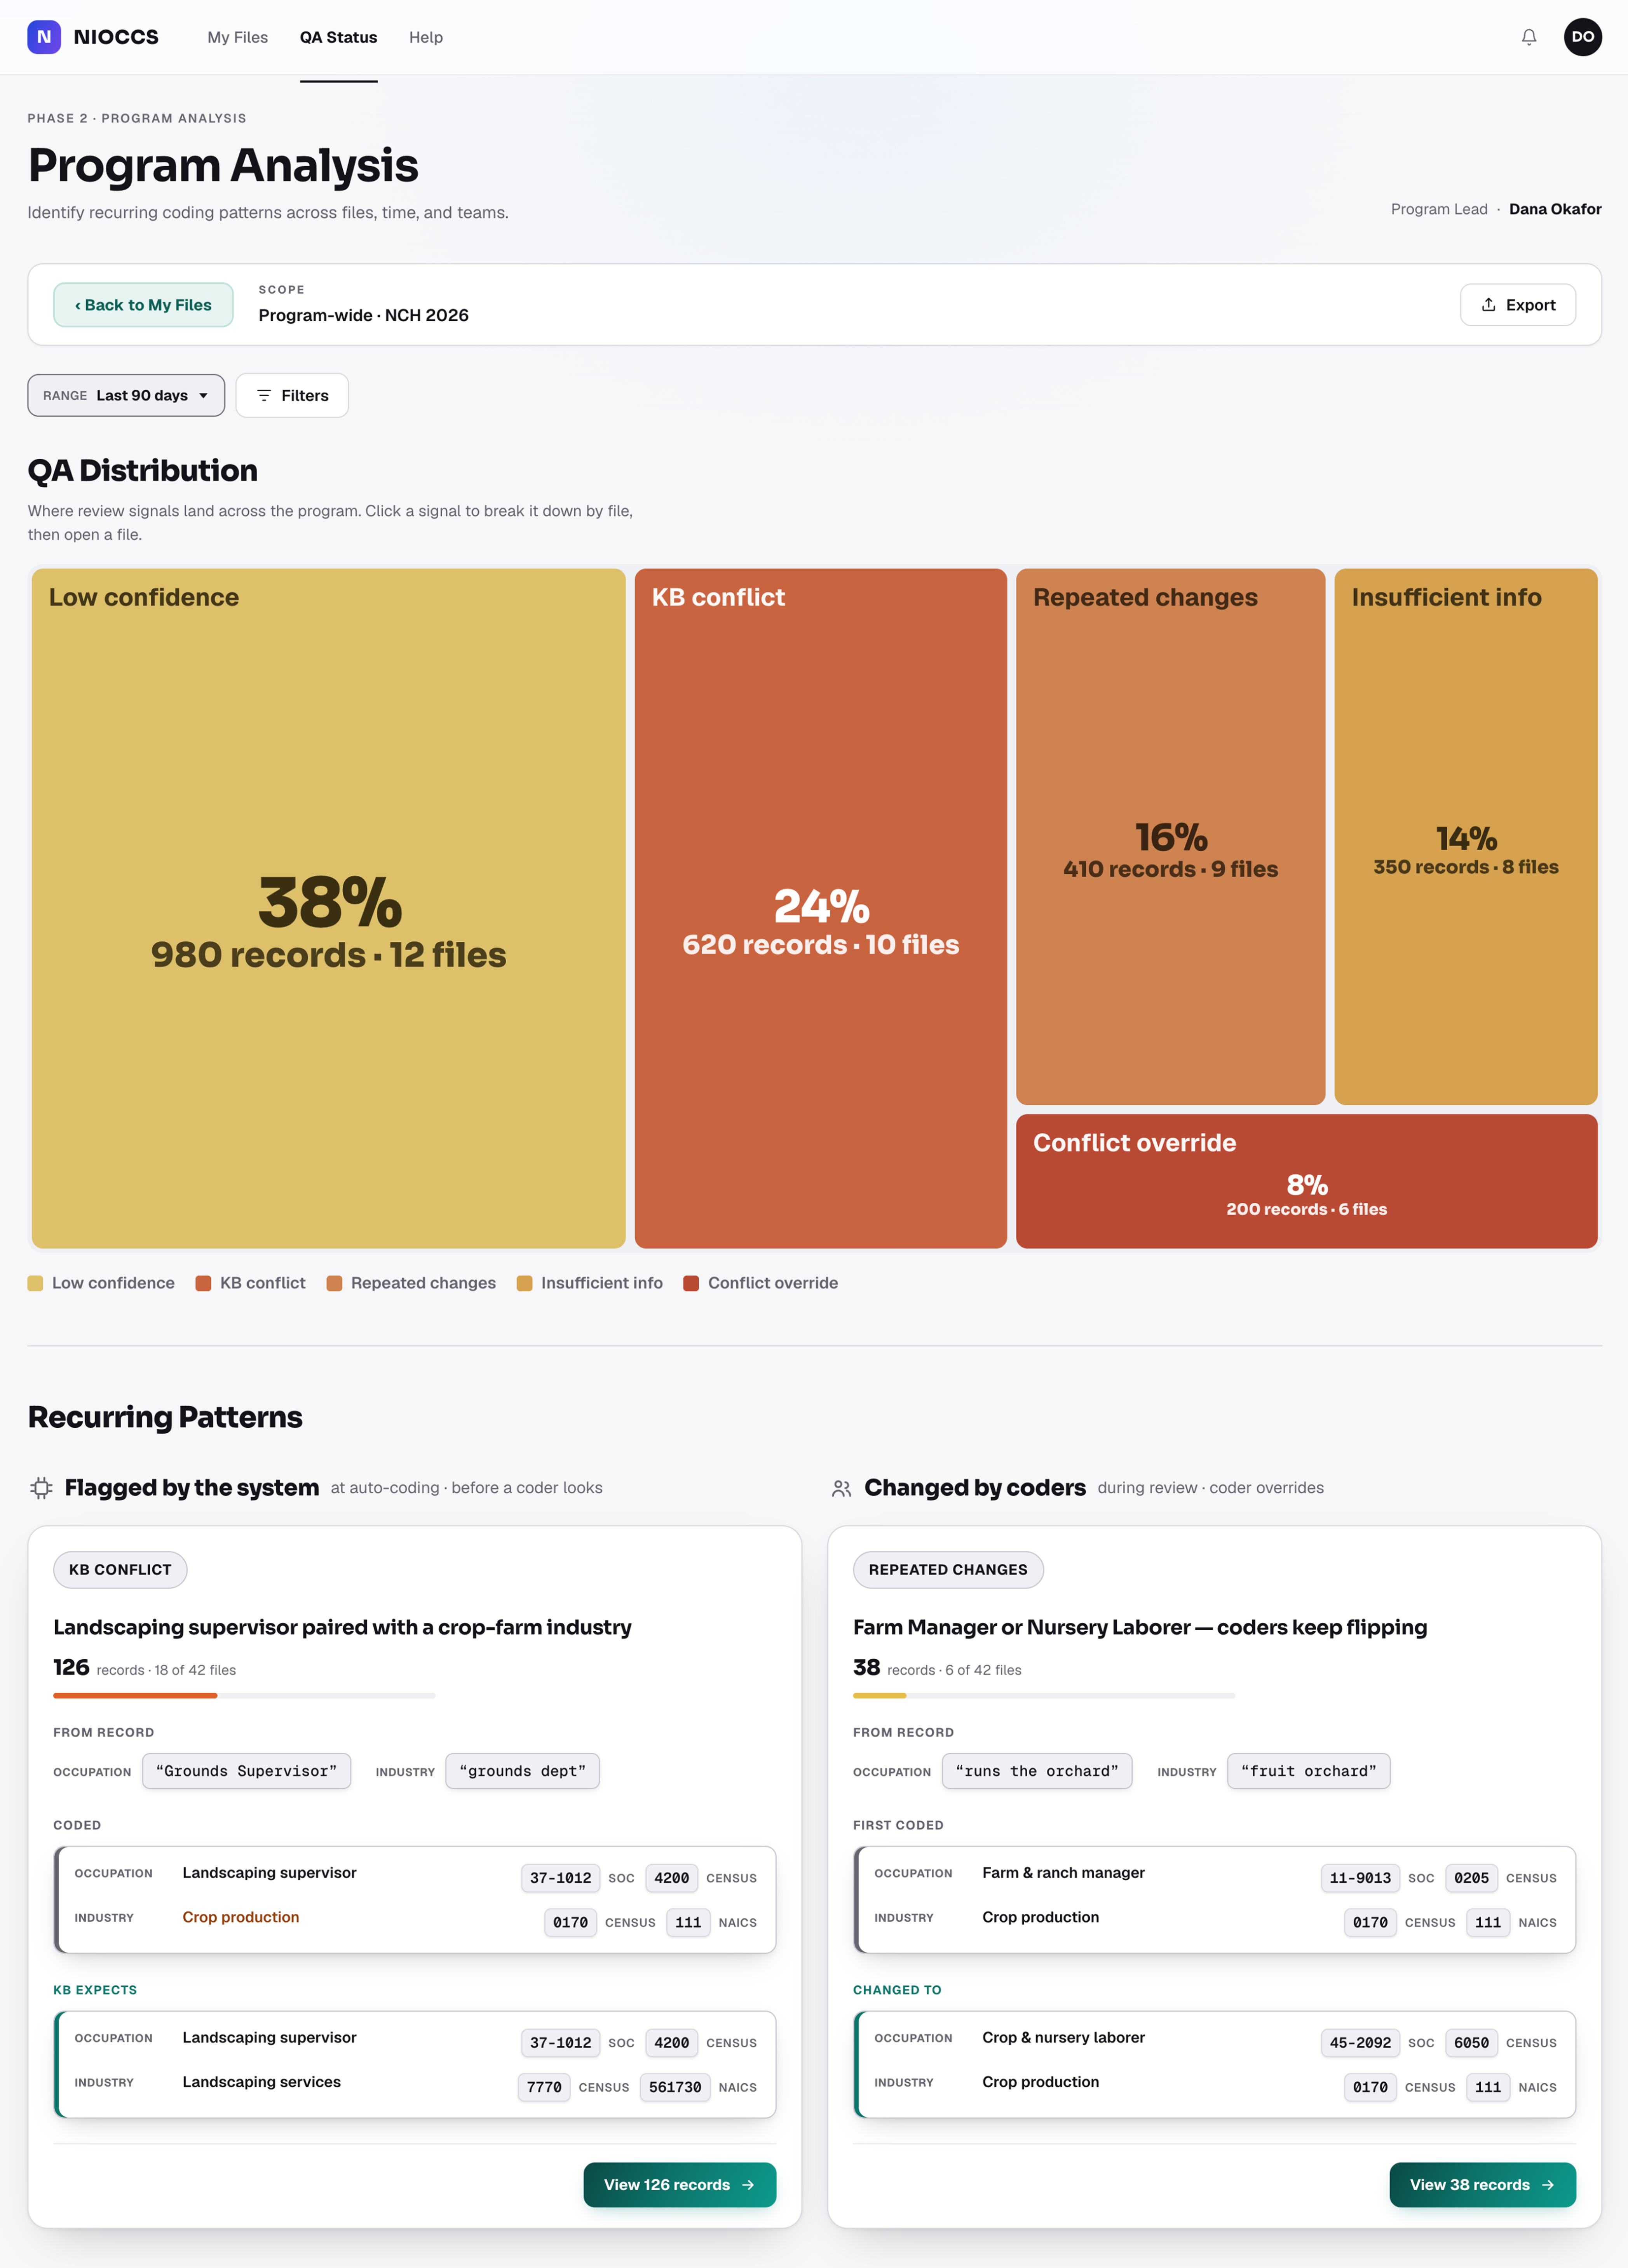Click the arrow on View 38 records
The width and height of the screenshot is (1628, 2268).
[1548, 2185]
